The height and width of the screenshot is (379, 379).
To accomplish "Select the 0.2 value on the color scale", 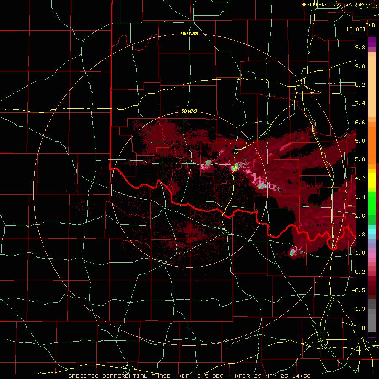I will [360, 272].
